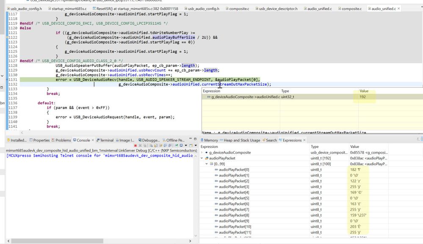The width and height of the screenshot is (423, 244).
Task: Expand the g_deviceAudioComposite expression
Action: (x=202, y=152)
